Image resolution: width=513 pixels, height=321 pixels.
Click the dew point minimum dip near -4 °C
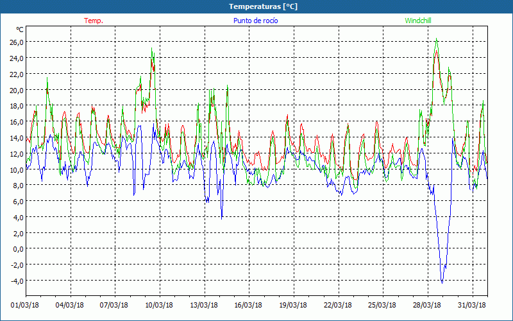(442, 281)
